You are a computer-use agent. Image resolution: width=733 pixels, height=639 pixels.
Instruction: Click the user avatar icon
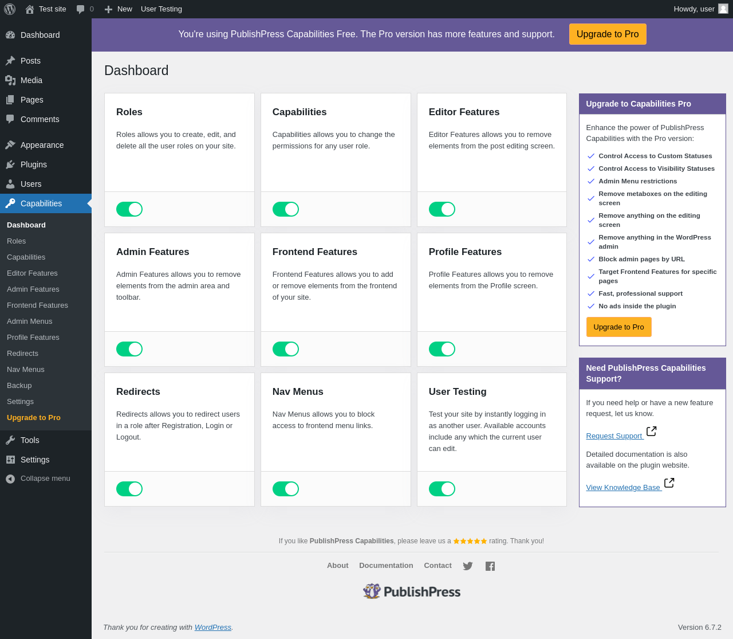(x=723, y=9)
